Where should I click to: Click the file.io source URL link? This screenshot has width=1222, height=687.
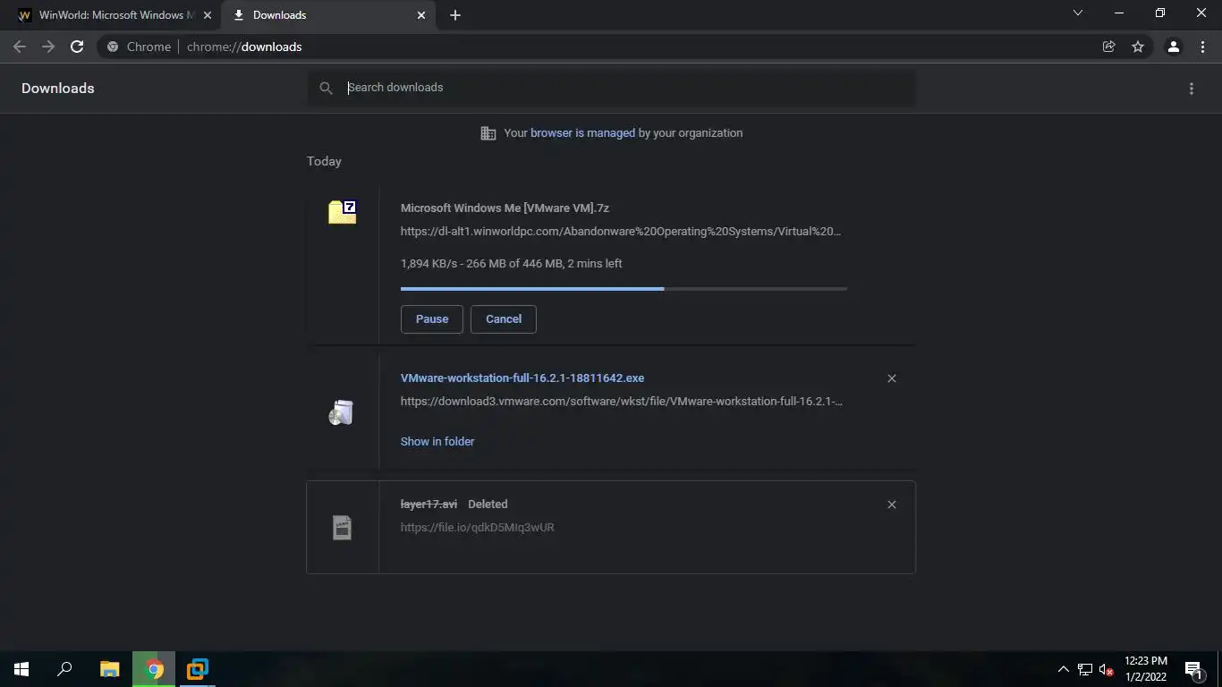478,528
